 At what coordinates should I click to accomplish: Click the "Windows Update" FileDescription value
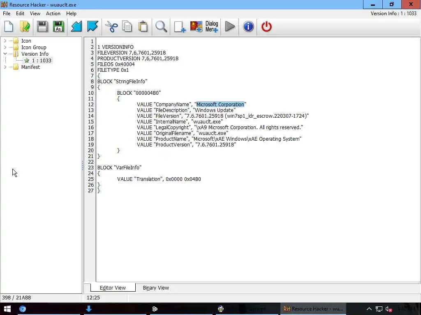pyautogui.click(x=214, y=110)
